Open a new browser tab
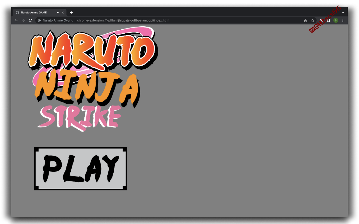The height and width of the screenshot is (224, 359). coord(71,13)
